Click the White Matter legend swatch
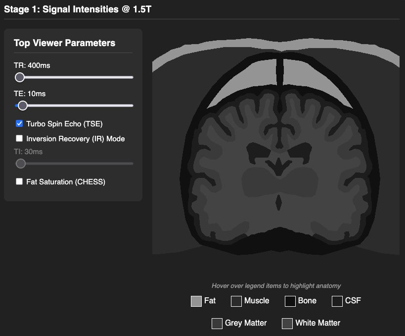 pos(287,324)
